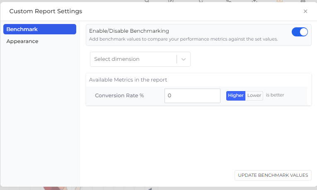The width and height of the screenshot is (317, 190).
Task: Click the partially hidden users icon at top
Action: tap(303, 1)
